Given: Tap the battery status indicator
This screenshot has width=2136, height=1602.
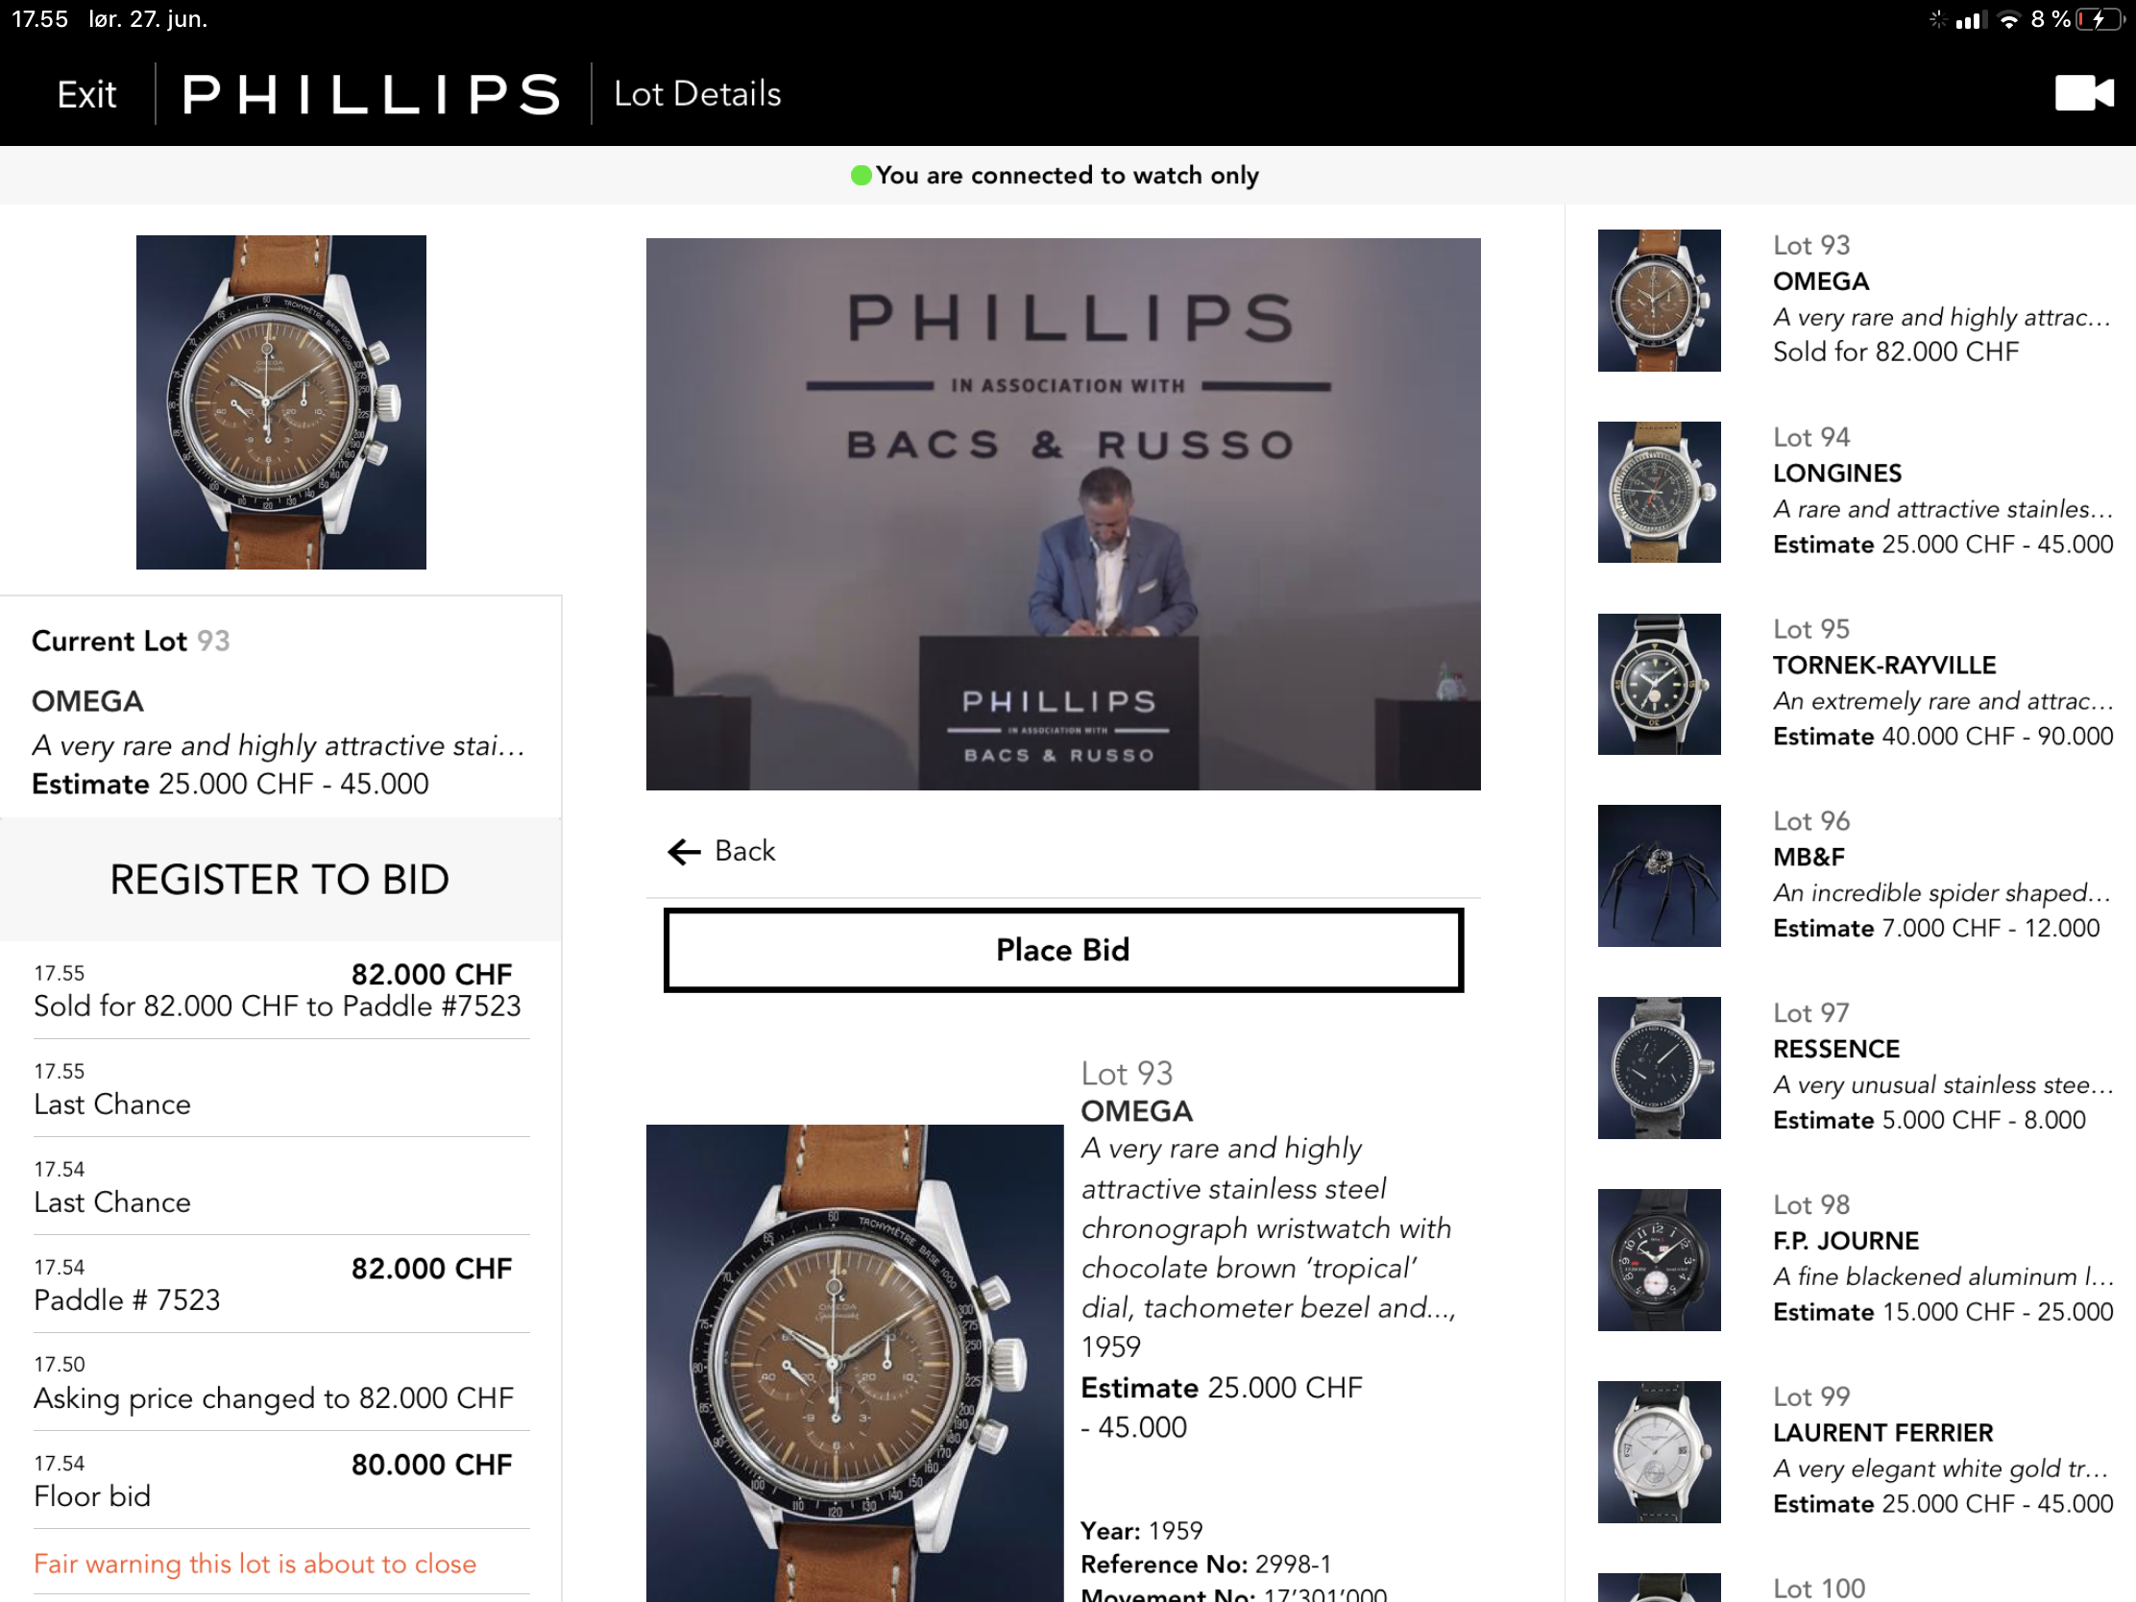Looking at the screenshot, I should click(x=2100, y=19).
